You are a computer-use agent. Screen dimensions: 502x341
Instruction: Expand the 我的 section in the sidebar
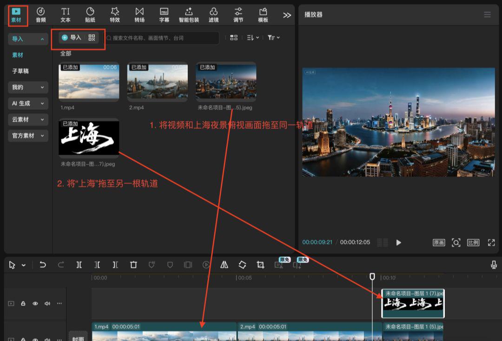coord(28,87)
